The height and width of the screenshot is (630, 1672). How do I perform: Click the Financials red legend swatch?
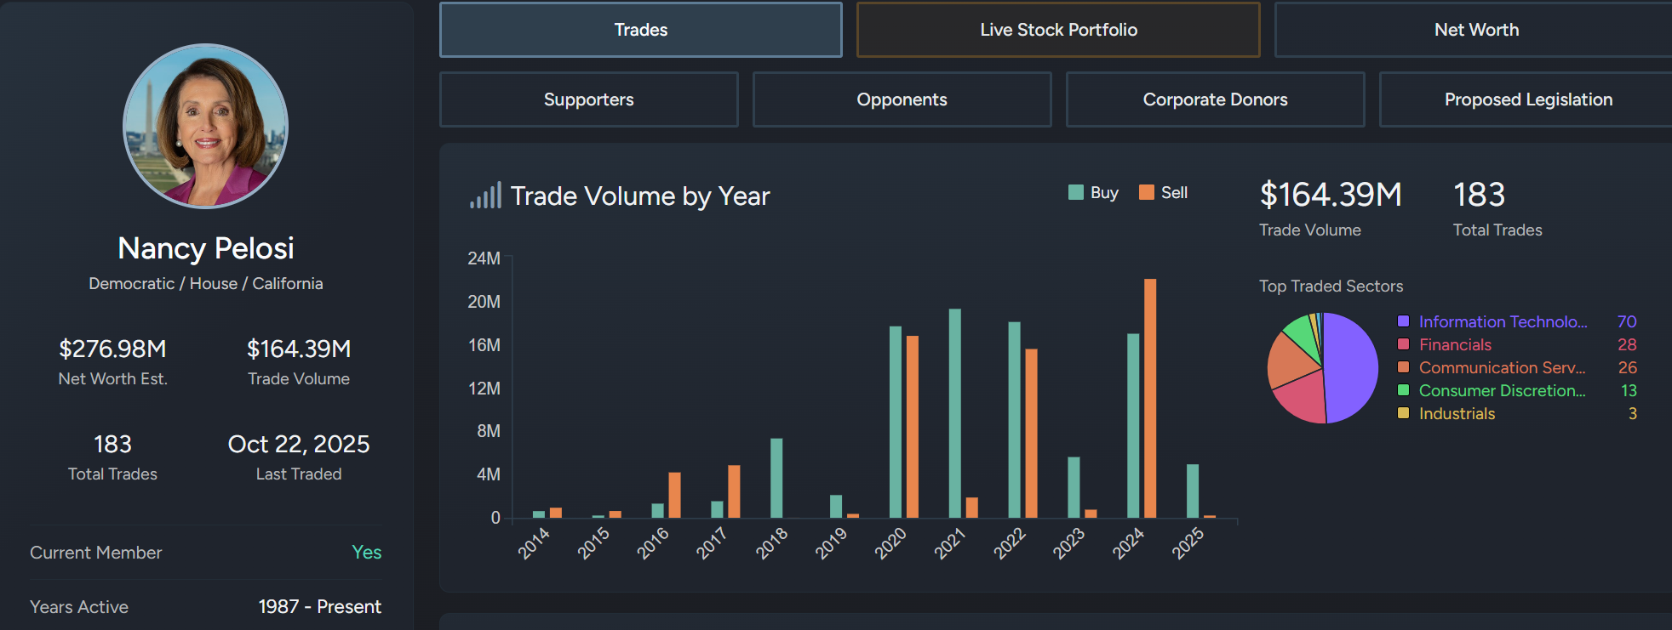point(1403,344)
